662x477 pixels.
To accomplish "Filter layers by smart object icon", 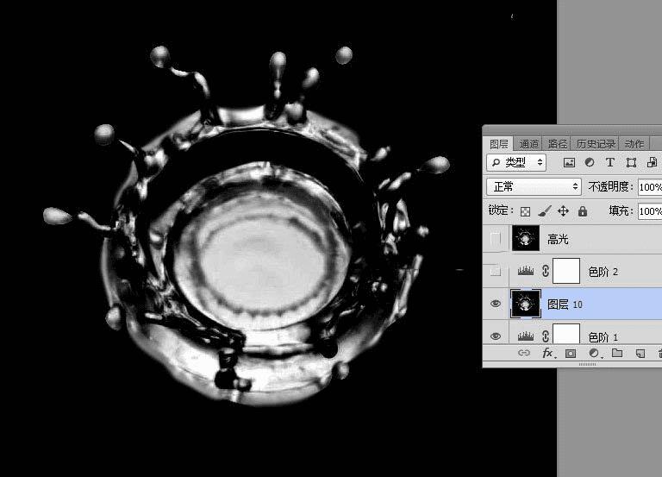I will coord(652,163).
